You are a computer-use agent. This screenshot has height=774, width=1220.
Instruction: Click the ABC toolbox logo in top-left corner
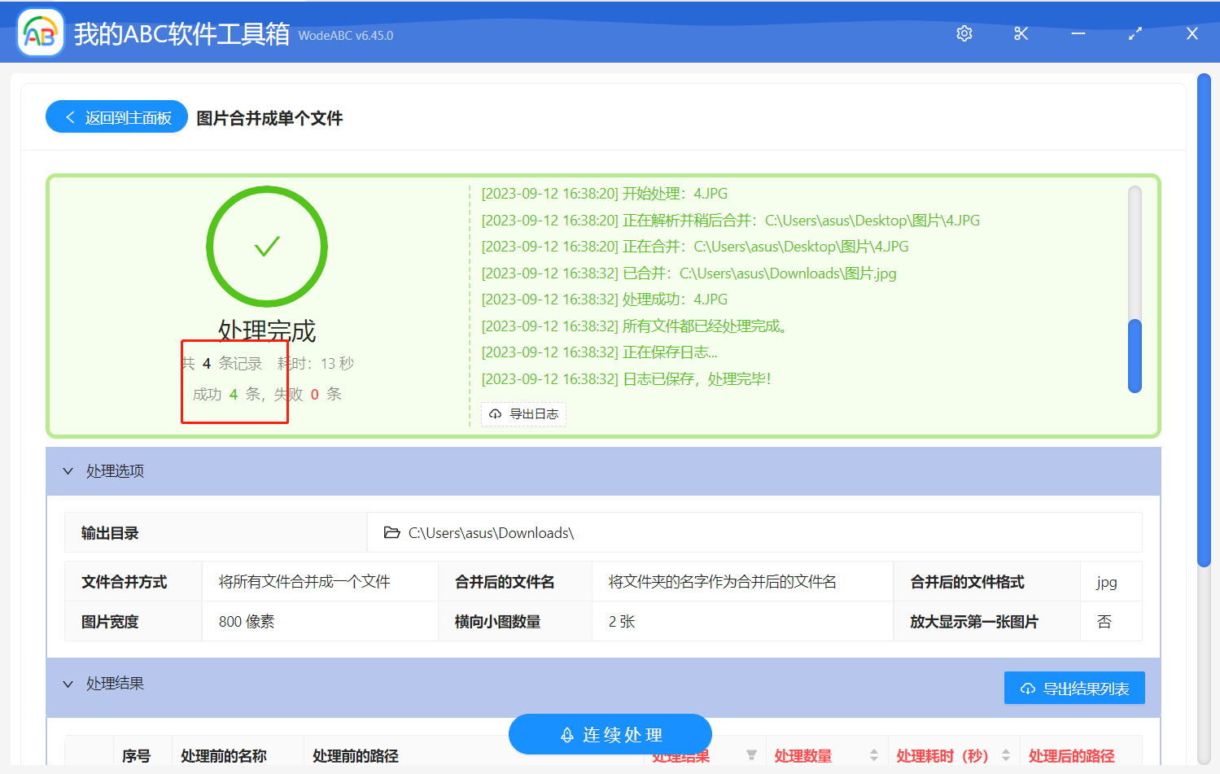pos(39,32)
